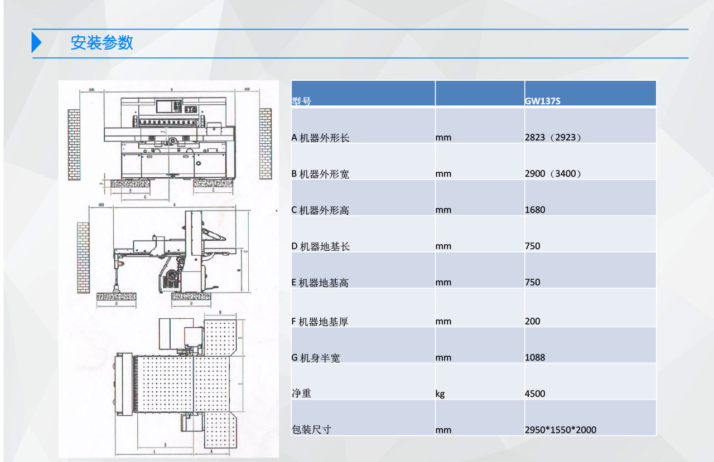Click the A 机器外形长 row label

coord(321,138)
